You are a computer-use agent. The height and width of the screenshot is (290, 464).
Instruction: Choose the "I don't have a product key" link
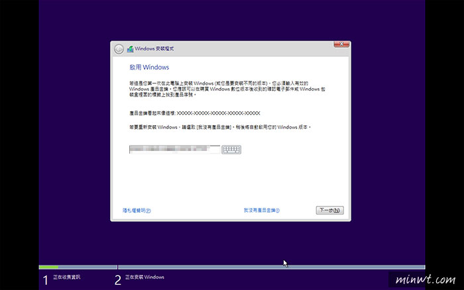pos(262,211)
